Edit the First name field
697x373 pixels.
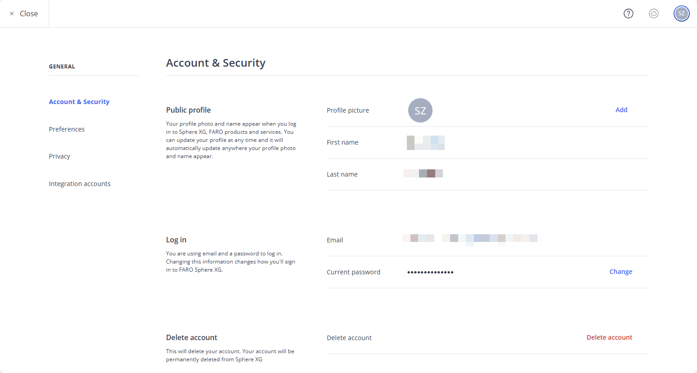point(425,142)
